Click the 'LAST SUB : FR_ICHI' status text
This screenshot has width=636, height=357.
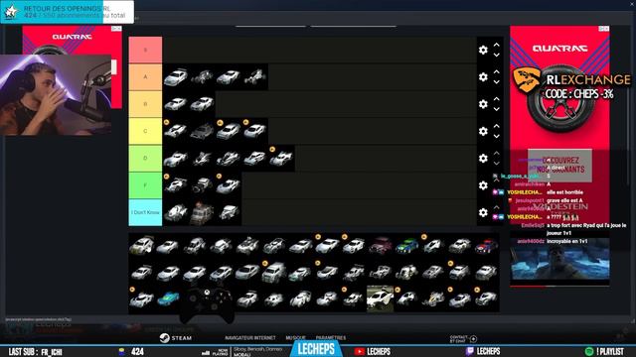click(x=36, y=352)
